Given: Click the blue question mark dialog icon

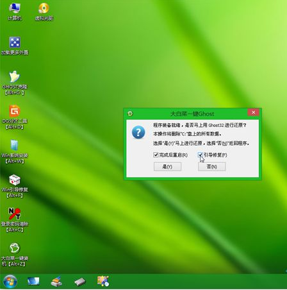Looking at the screenshot, I should coord(138,132).
